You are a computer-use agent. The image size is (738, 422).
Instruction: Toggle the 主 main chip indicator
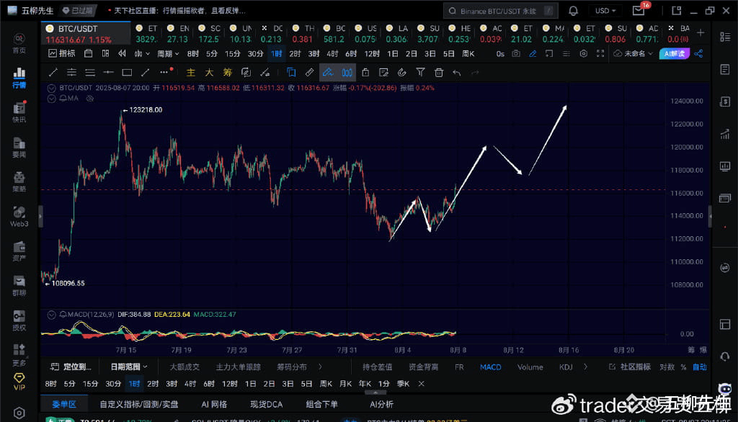click(190, 73)
